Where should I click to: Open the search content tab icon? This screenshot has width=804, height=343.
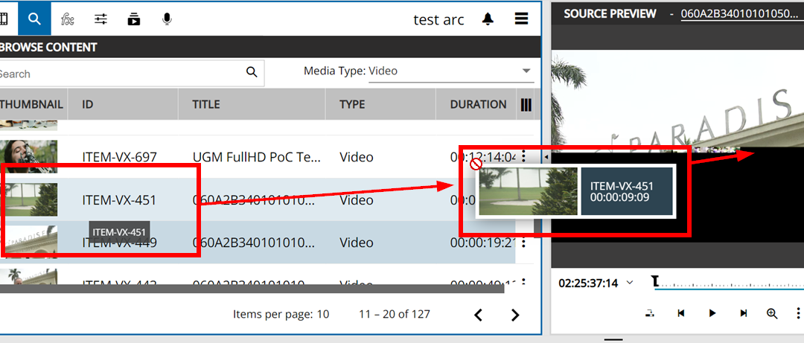(34, 19)
